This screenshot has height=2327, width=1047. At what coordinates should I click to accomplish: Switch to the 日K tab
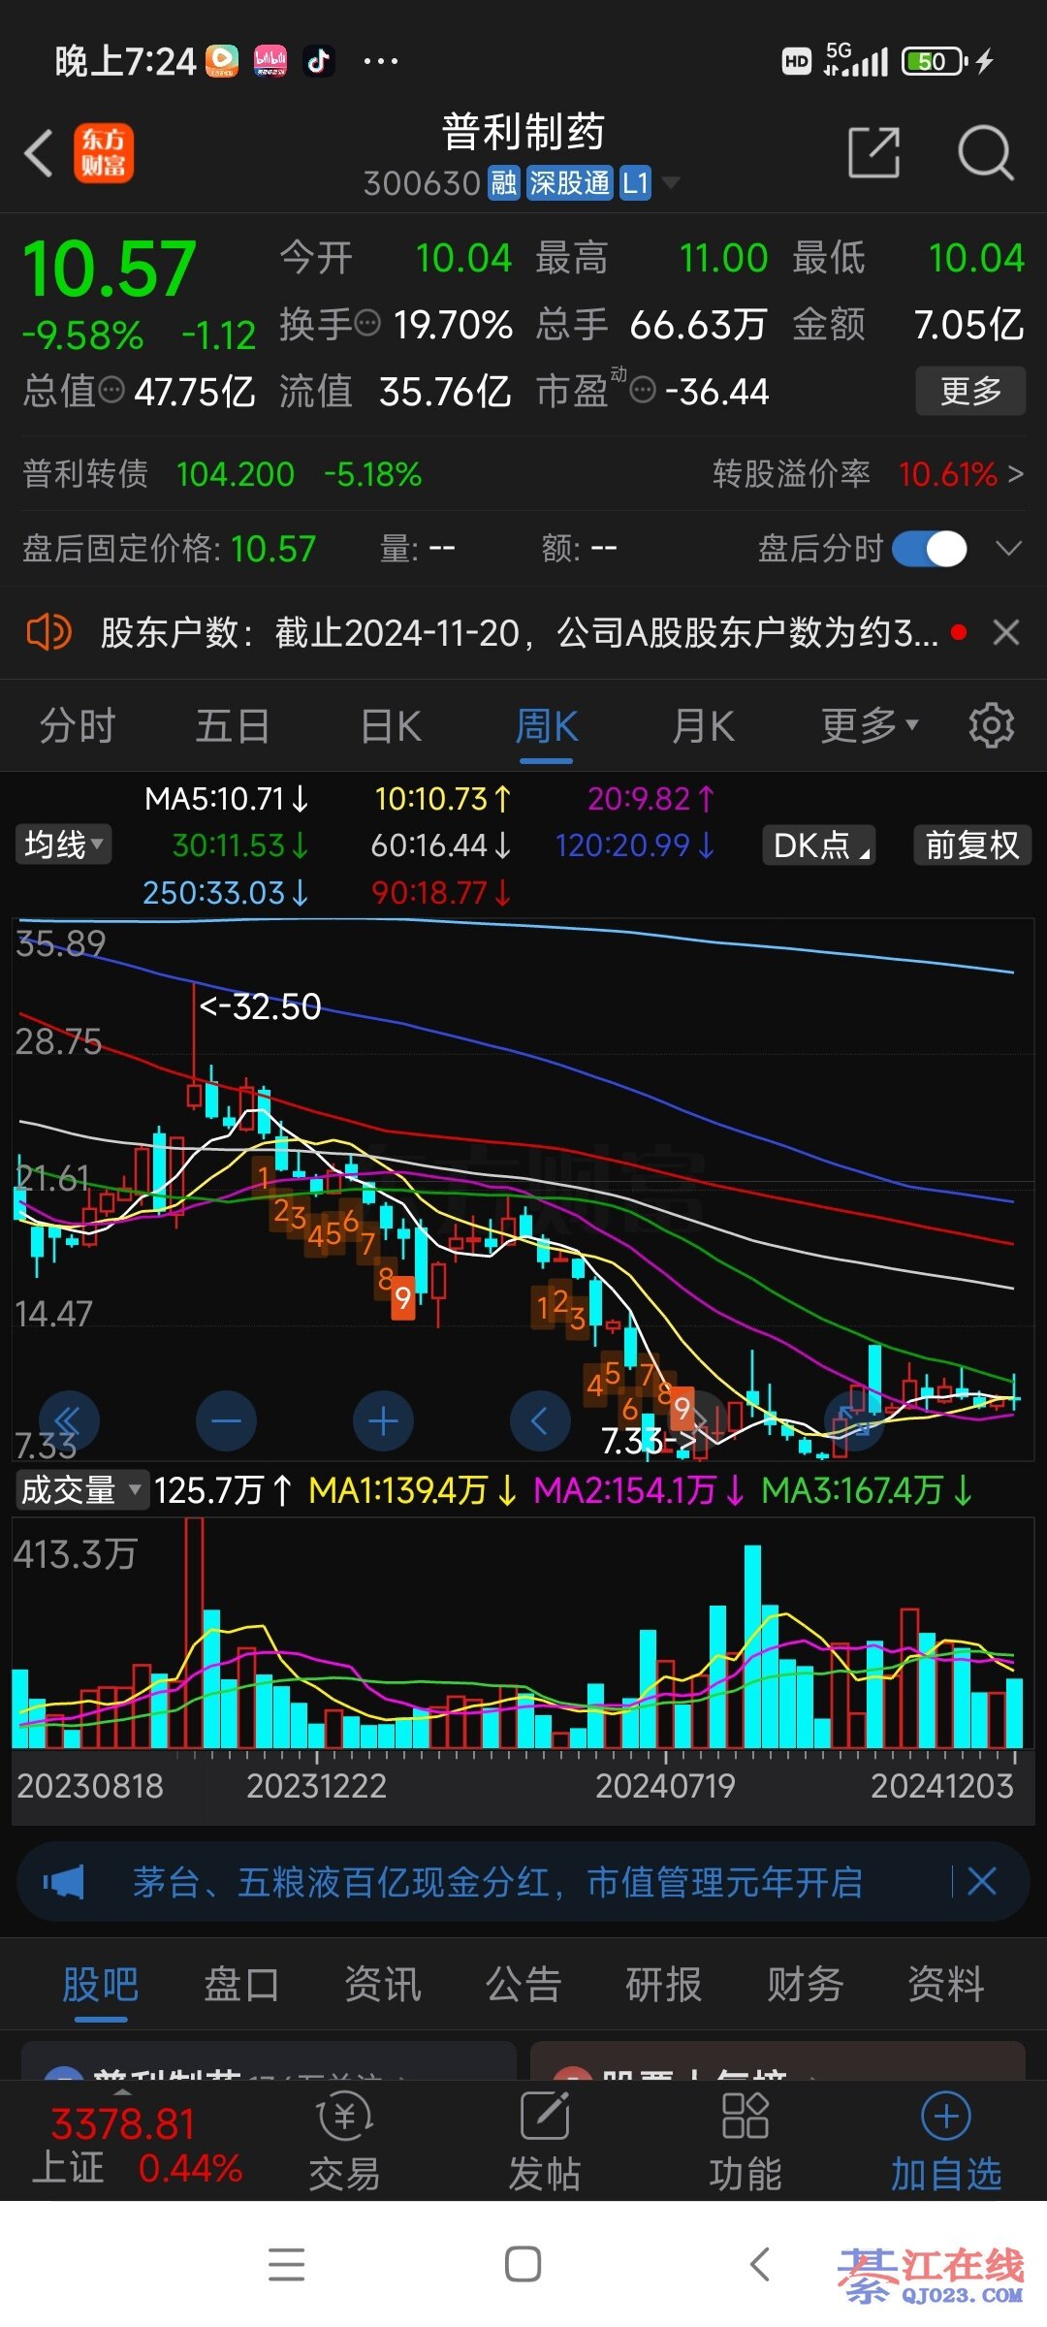(391, 725)
